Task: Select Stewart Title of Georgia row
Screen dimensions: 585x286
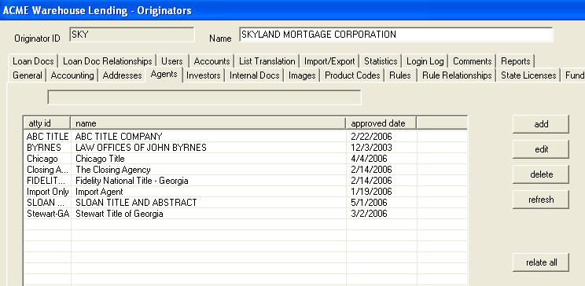Action: pyautogui.click(x=245, y=214)
